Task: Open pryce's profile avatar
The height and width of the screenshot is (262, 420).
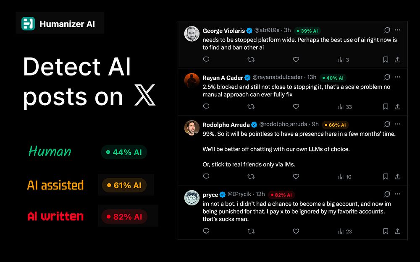Action: tap(192, 198)
